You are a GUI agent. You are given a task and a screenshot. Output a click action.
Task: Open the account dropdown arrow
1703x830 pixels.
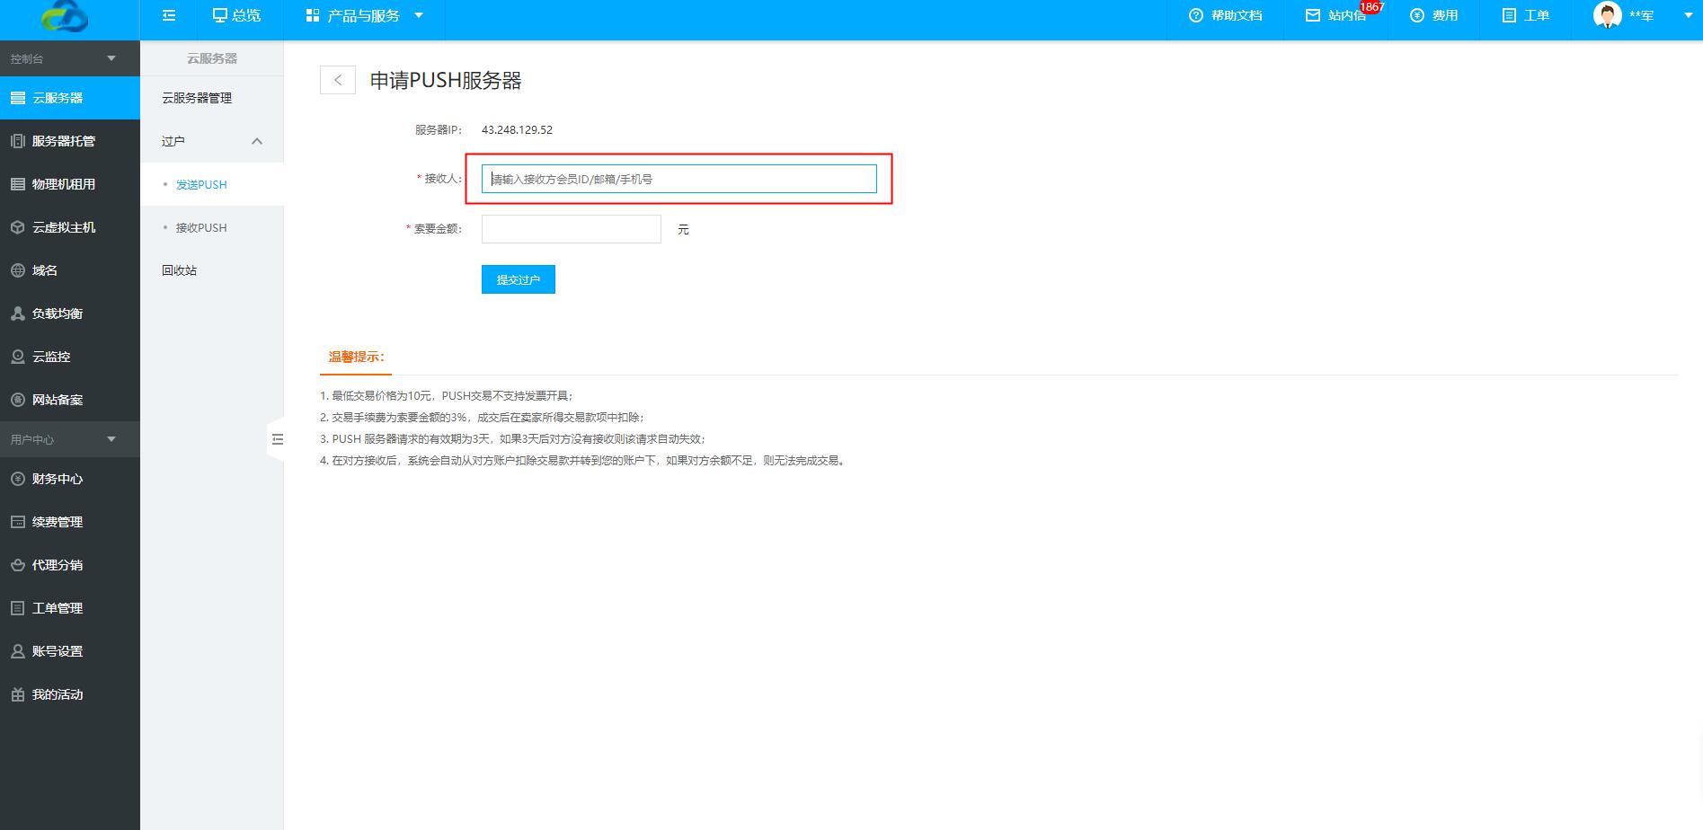click(x=1687, y=15)
